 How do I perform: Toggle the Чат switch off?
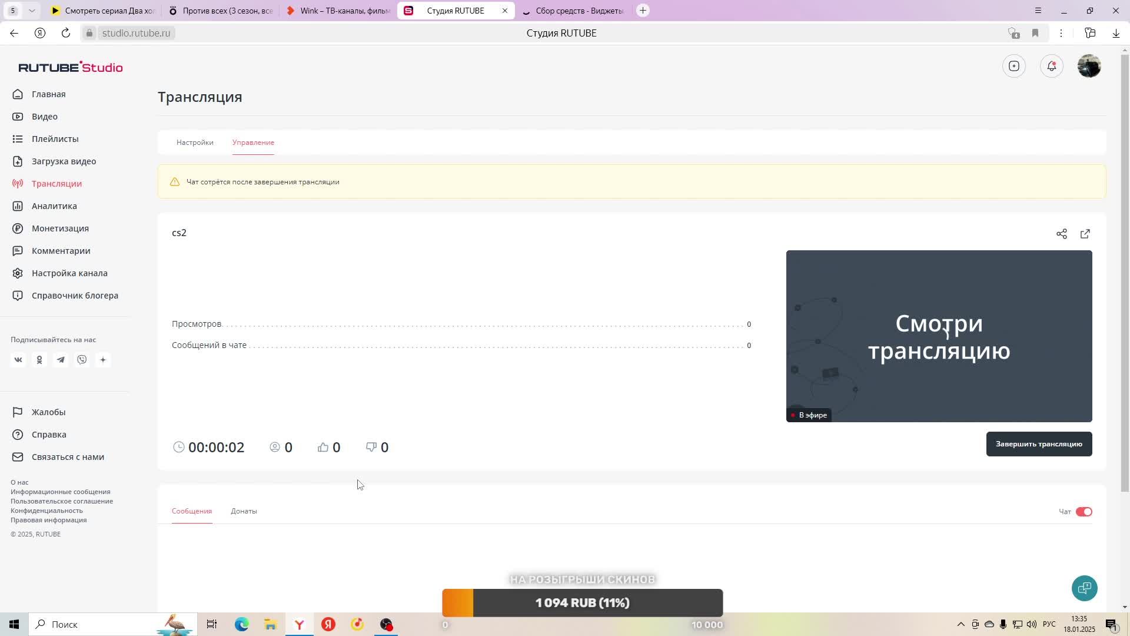pos(1084,512)
